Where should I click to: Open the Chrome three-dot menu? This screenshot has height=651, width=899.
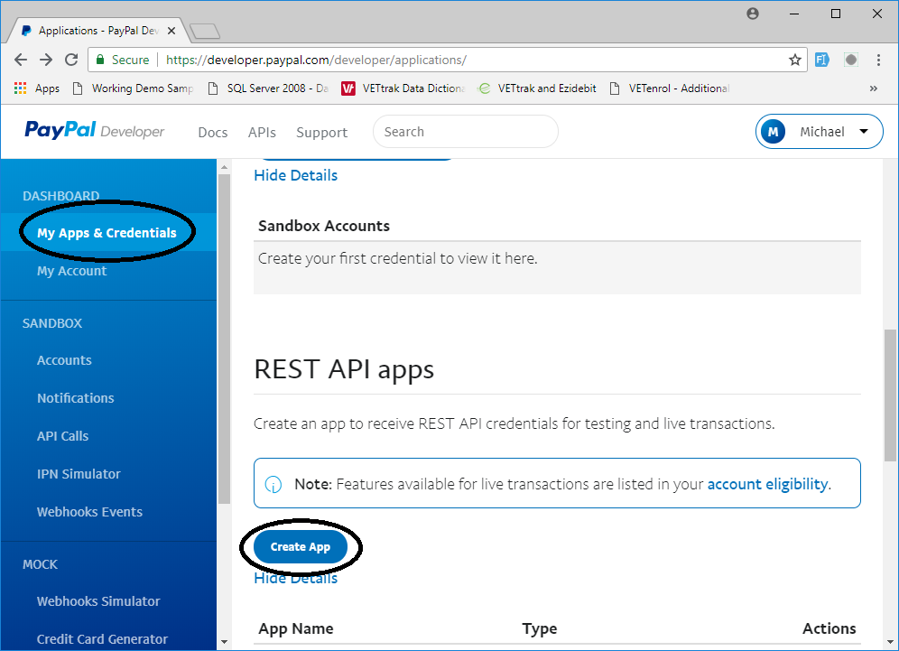pos(878,60)
